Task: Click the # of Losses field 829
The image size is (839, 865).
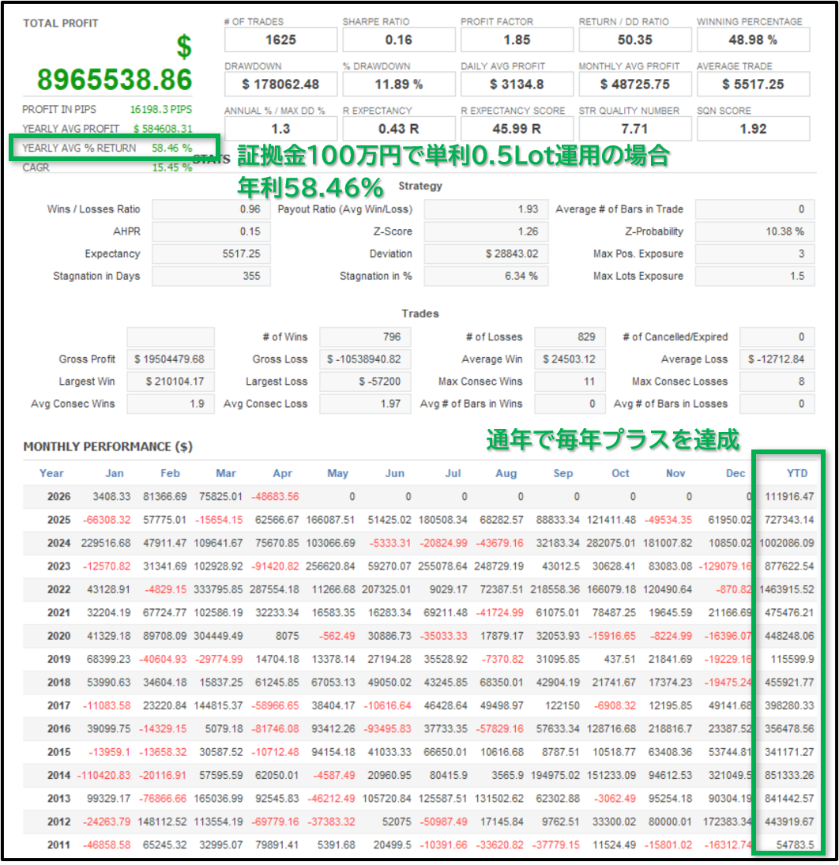Action: 570,337
